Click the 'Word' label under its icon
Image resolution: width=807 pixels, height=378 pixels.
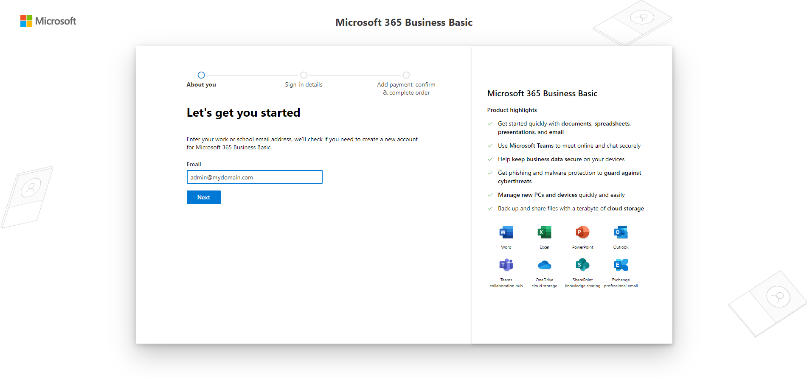coord(506,247)
